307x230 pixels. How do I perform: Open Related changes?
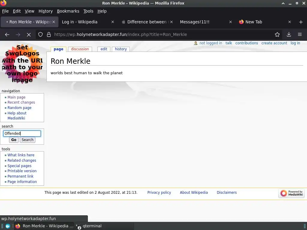click(22, 161)
